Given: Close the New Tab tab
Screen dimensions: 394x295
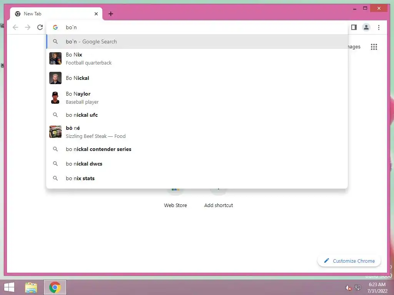Looking at the screenshot, I should click(96, 14).
